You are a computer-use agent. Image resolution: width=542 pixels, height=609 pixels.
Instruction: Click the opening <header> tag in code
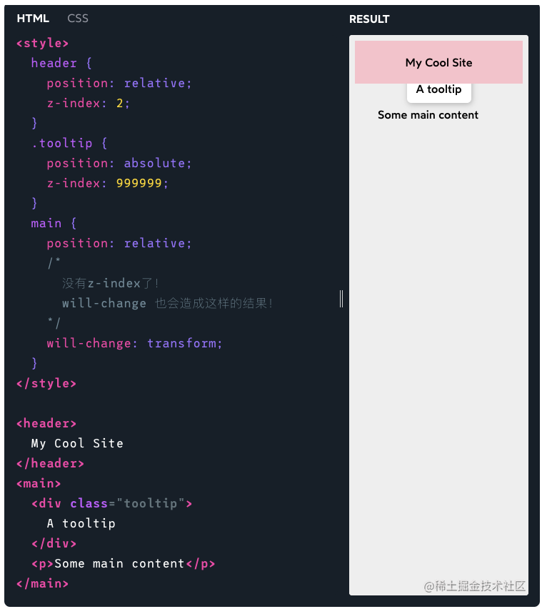coord(46,423)
